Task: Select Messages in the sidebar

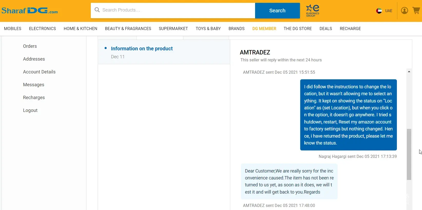Action: click(34, 85)
